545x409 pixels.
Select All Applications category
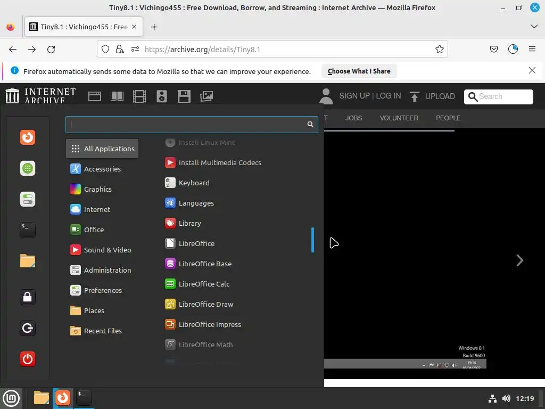(x=102, y=149)
